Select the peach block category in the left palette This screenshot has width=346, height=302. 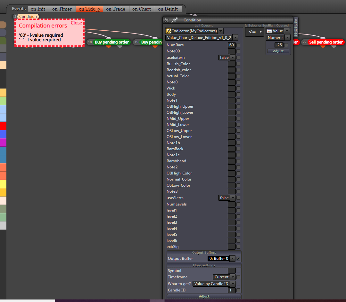(3, 65)
